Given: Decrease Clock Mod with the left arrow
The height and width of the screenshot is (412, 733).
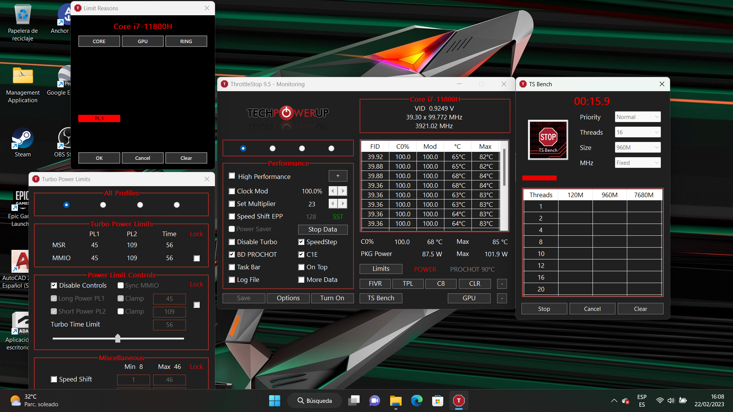Looking at the screenshot, I should [x=333, y=191].
